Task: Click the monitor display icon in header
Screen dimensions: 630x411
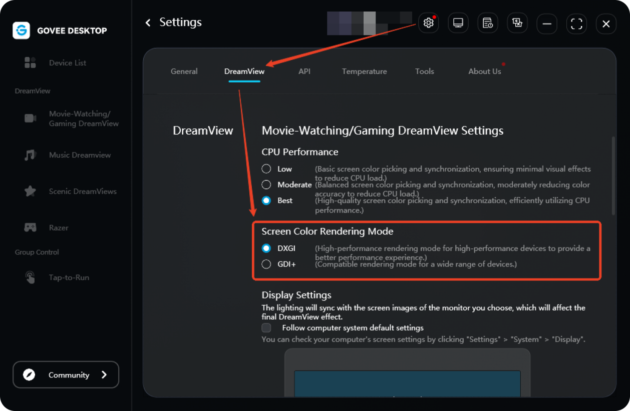Action: (458, 23)
